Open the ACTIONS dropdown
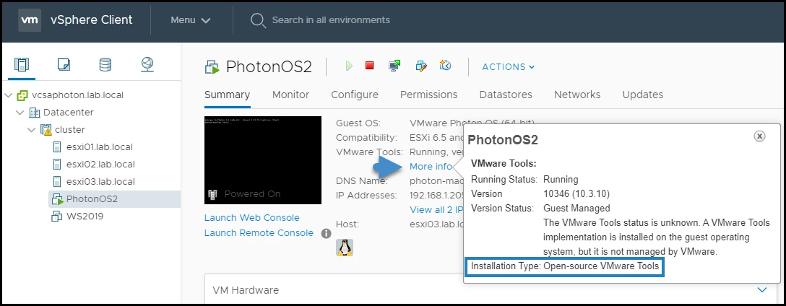The height and width of the screenshot is (306, 786). [x=509, y=67]
